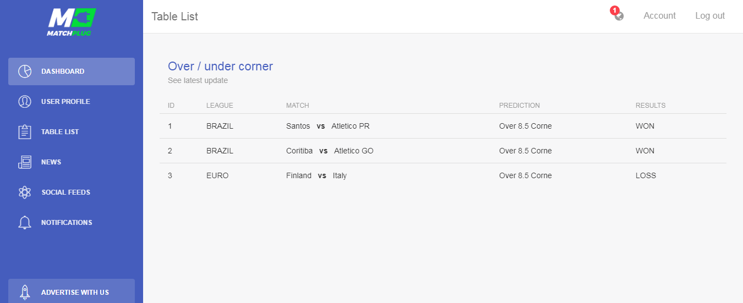Click the ADVERTISE WITH US button
Image resolution: width=743 pixels, height=303 pixels.
[72, 291]
